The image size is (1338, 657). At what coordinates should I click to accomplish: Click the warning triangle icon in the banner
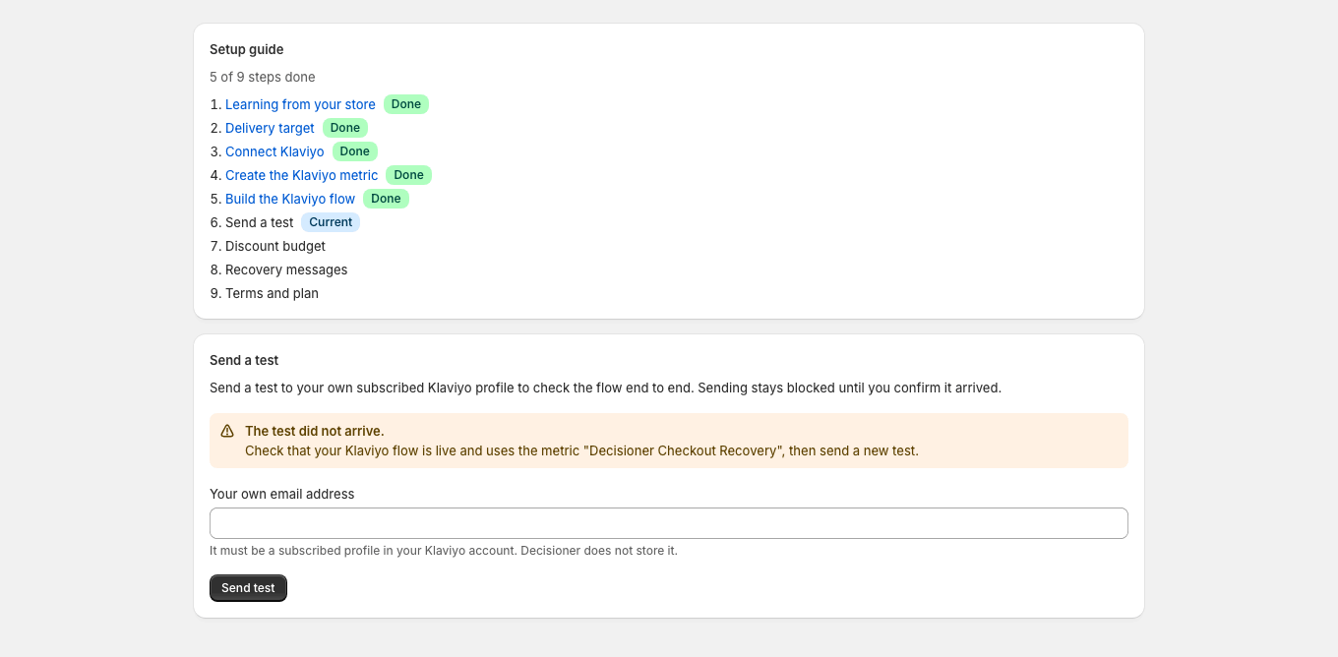[227, 431]
